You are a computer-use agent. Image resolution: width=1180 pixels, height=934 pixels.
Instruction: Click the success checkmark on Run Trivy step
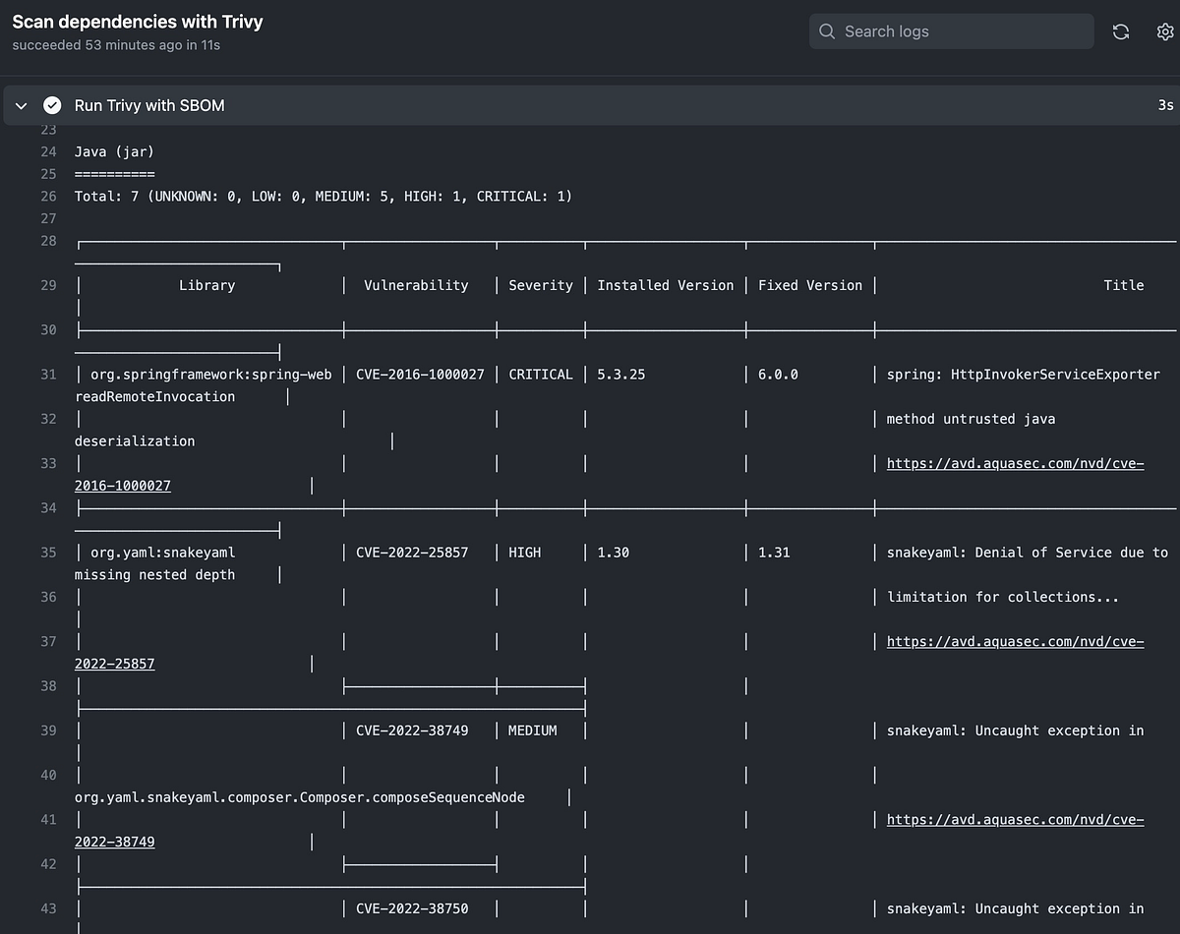click(x=52, y=105)
